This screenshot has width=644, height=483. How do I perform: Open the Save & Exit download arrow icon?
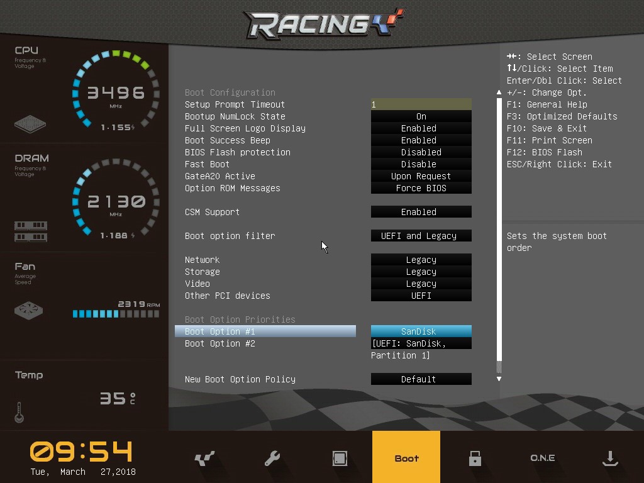609,458
